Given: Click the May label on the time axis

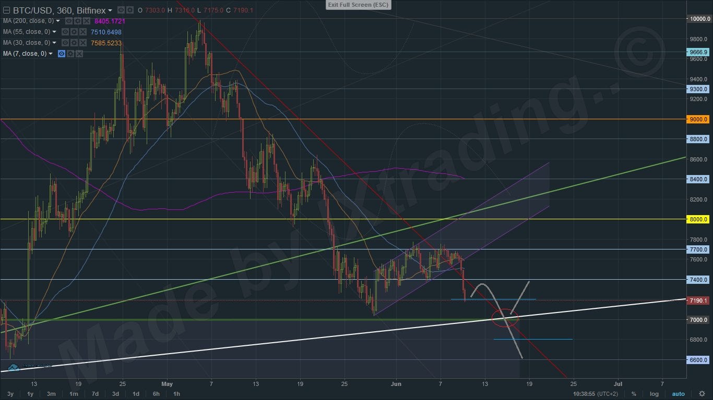Looking at the screenshot, I should (167, 384).
